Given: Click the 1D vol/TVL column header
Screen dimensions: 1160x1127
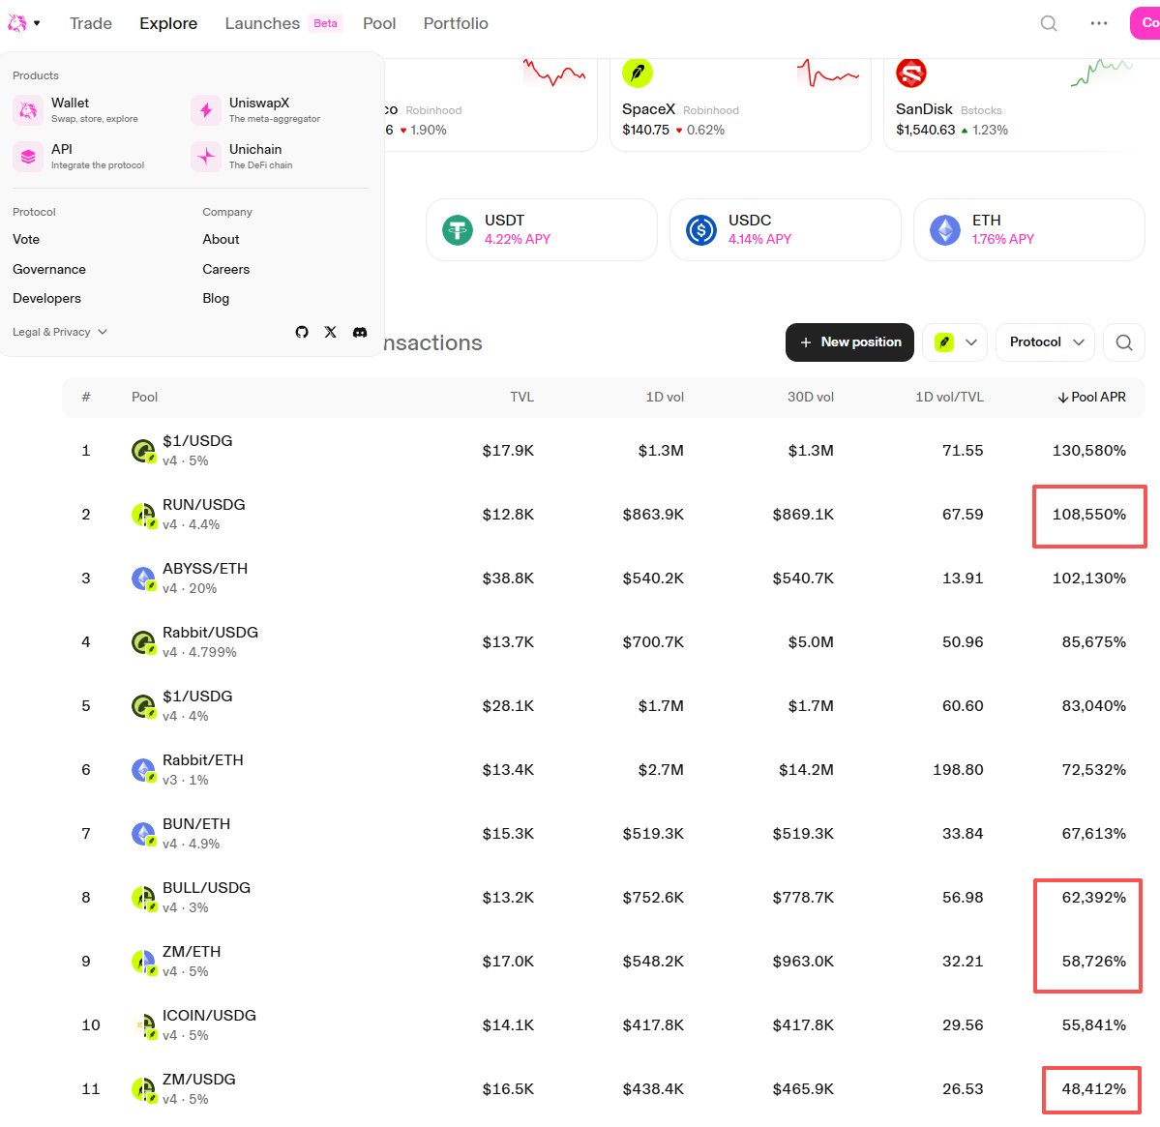Looking at the screenshot, I should tap(949, 398).
